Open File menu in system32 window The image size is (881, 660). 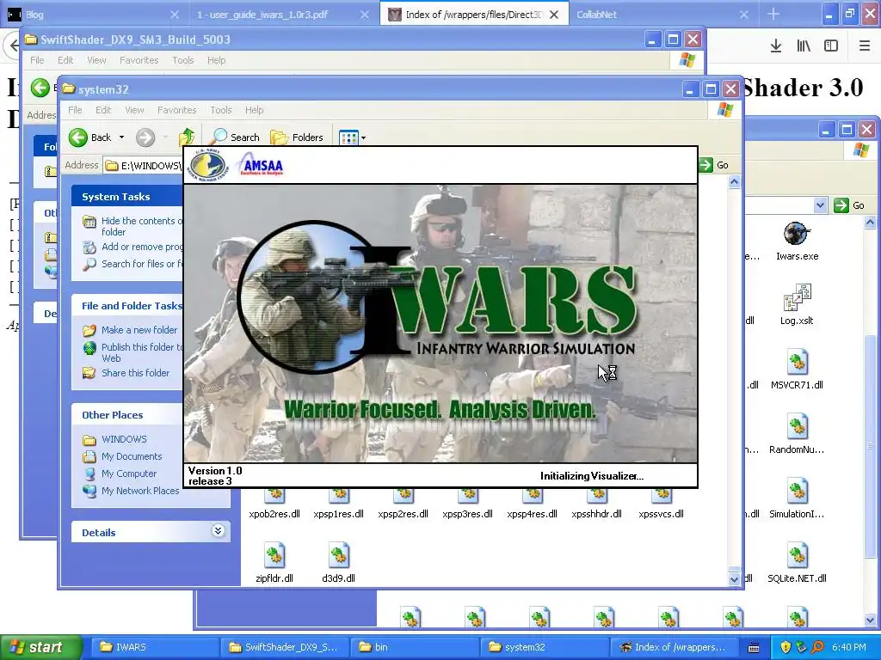pyautogui.click(x=76, y=110)
